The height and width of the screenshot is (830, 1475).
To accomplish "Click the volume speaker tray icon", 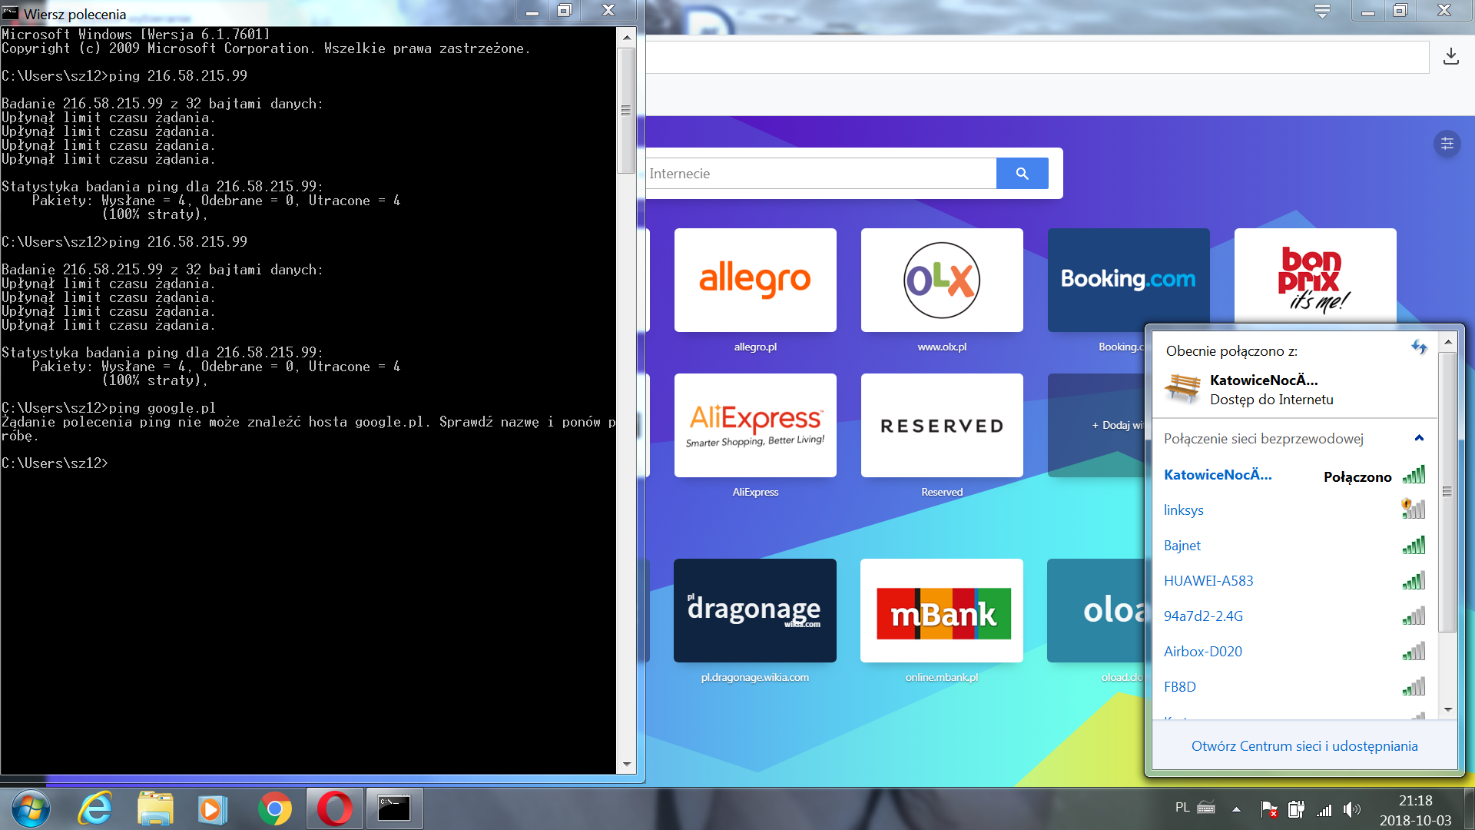I will 1351,809.
